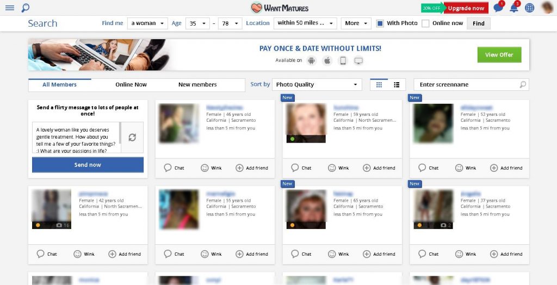Switch to grid view icon
557x285 pixels.
pos(379,85)
